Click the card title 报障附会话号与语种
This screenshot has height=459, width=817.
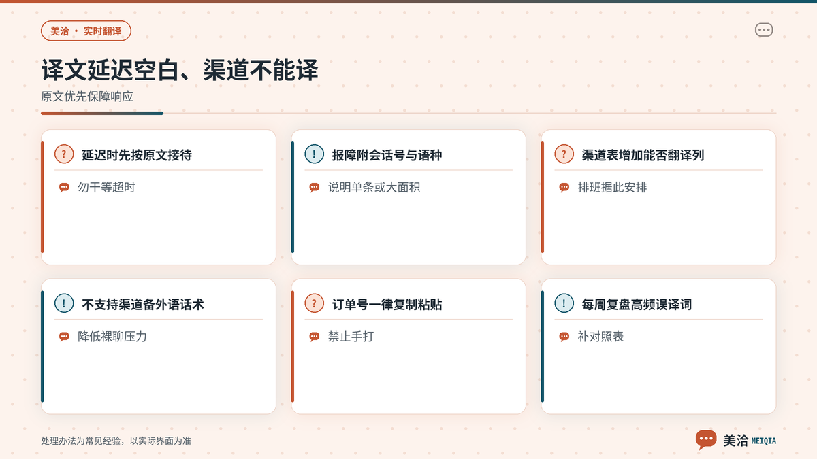[x=387, y=155]
